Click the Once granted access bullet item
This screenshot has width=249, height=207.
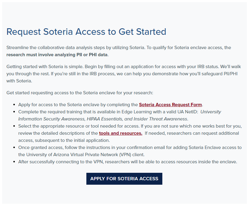point(130,151)
